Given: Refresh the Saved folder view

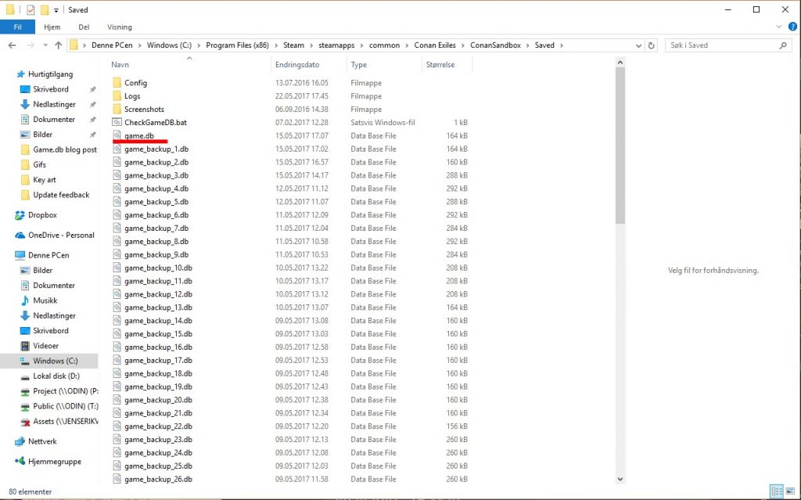Looking at the screenshot, I should [652, 45].
